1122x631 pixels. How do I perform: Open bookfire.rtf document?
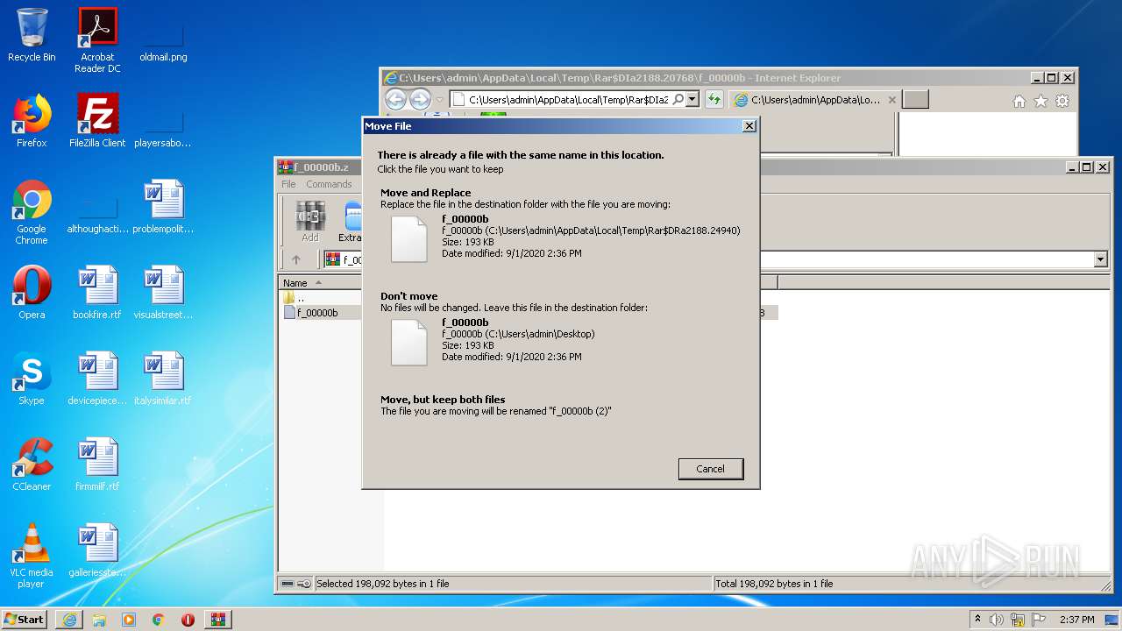click(97, 293)
